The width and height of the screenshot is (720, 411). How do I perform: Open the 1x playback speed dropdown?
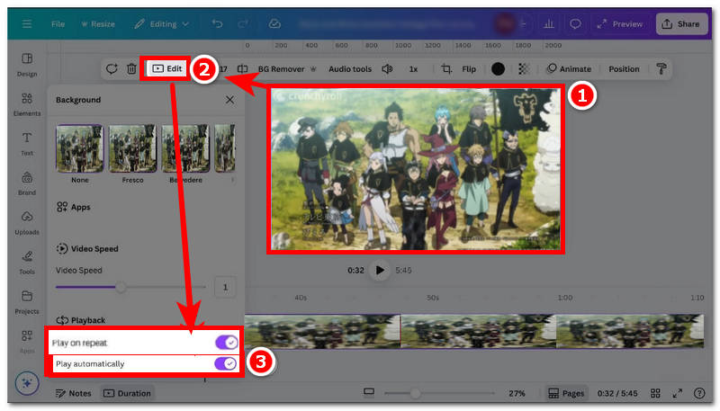point(413,68)
